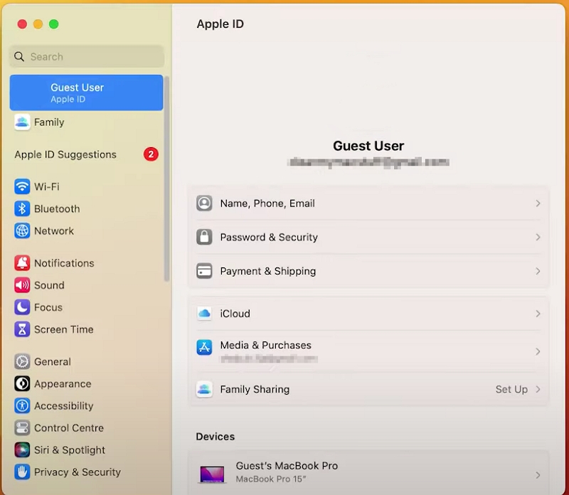Viewport: 569px width, 495px height.
Task: Select the General label in sidebar
Action: click(x=53, y=361)
